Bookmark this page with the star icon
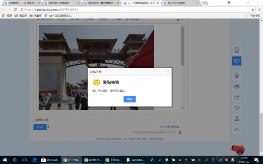The image size is (263, 164). tap(253, 9)
